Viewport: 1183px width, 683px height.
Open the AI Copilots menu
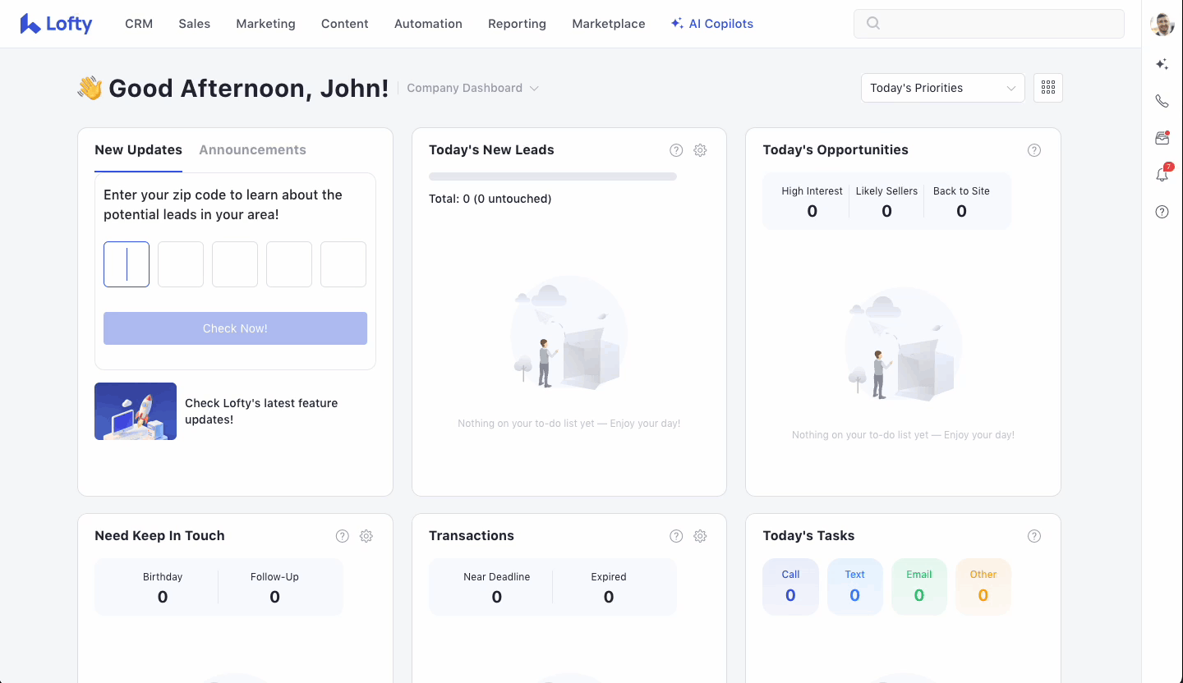711,24
